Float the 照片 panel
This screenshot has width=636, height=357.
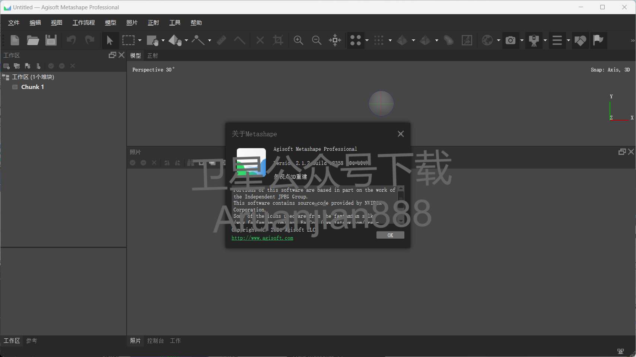pyautogui.click(x=622, y=152)
